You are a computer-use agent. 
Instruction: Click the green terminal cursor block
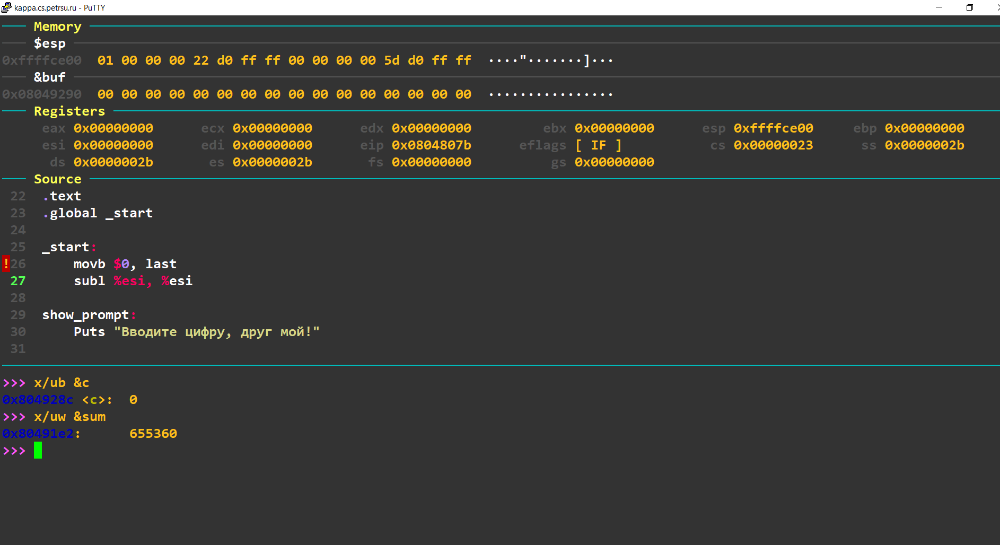coord(38,451)
